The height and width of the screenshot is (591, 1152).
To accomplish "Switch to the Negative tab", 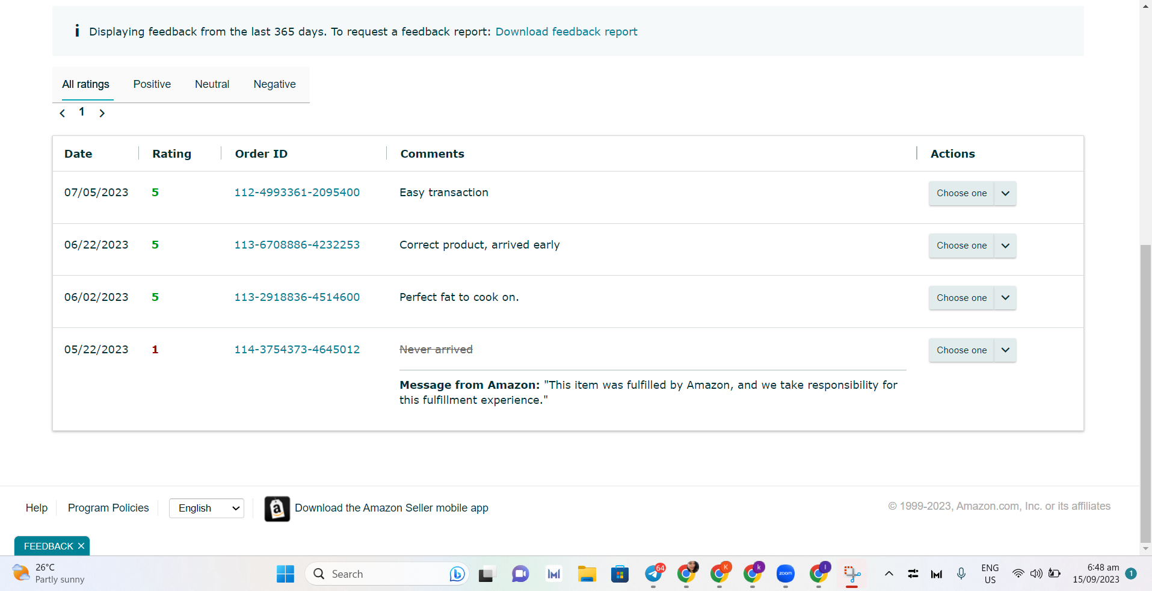I will (x=275, y=84).
